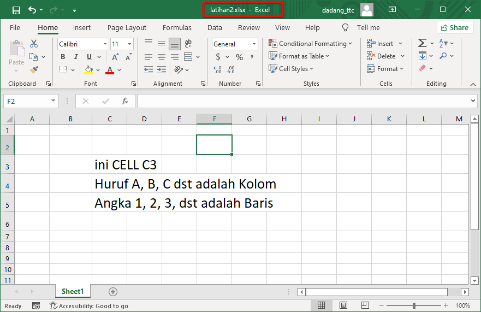Viewport: 481px width, 312px height.
Task: Apply Accounting Number Format dollar icon
Action: click(218, 57)
